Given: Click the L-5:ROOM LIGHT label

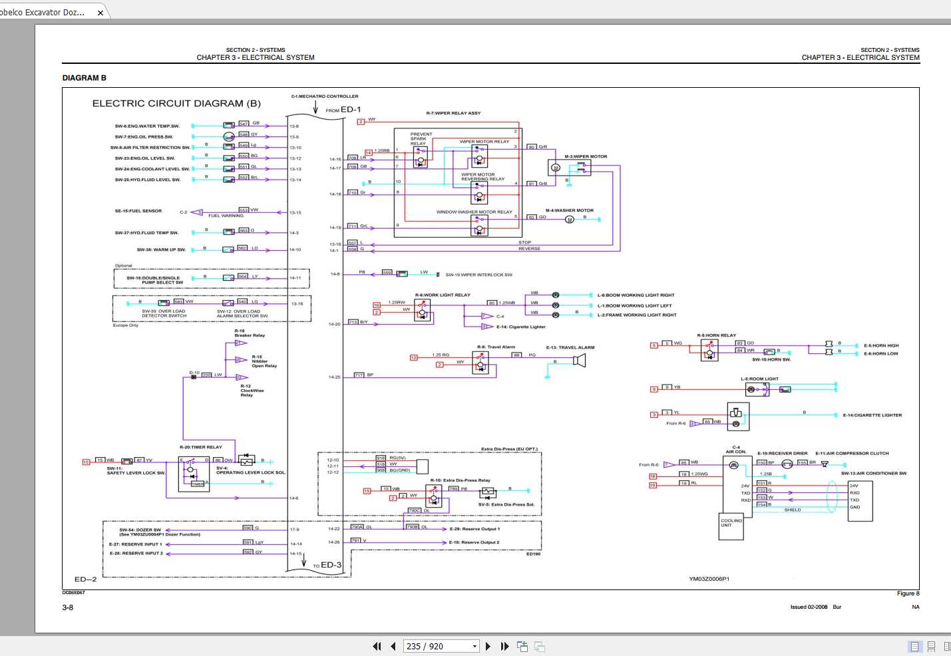Looking at the screenshot, I should click(x=759, y=379).
